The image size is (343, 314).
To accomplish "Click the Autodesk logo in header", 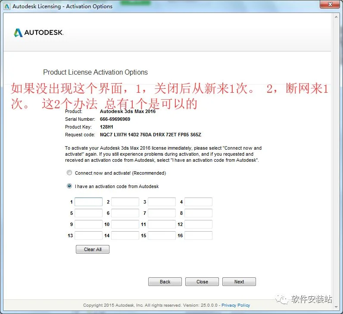I will click(x=38, y=33).
